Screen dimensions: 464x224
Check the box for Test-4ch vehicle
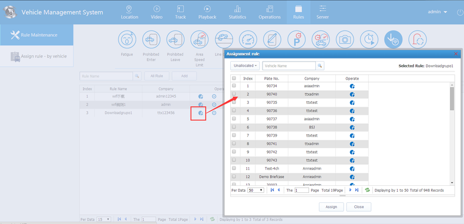[x=234, y=168]
